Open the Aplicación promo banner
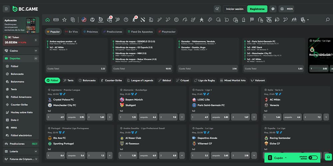The image size is (333, 166). pos(21,25)
